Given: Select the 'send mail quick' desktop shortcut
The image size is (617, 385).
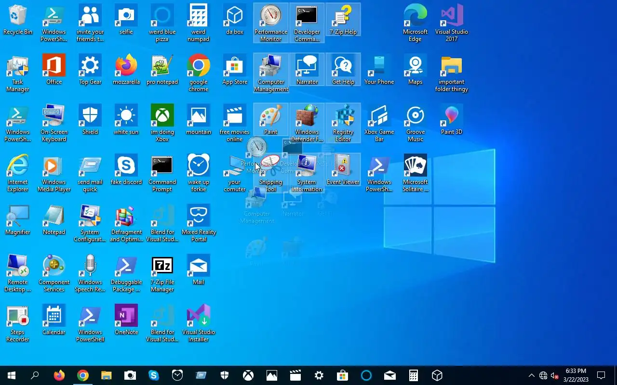Looking at the screenshot, I should coord(90,173).
